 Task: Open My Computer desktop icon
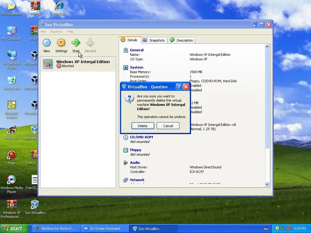click(12, 33)
